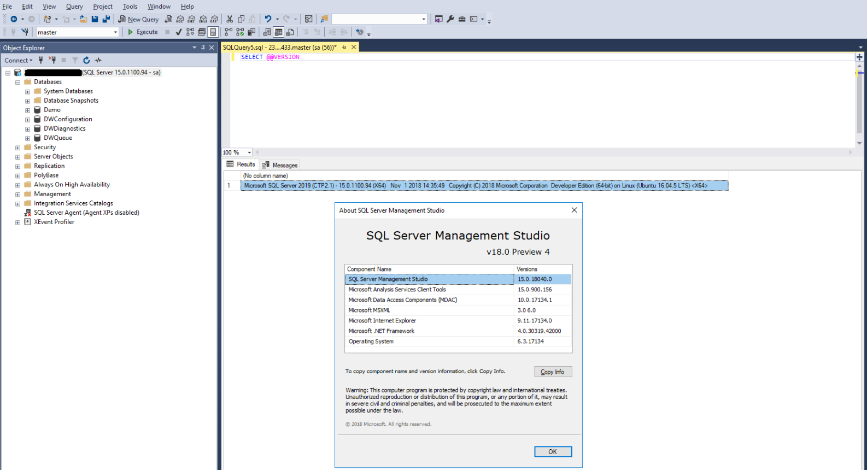
Task: Expand the System Databases node
Action: click(x=27, y=92)
